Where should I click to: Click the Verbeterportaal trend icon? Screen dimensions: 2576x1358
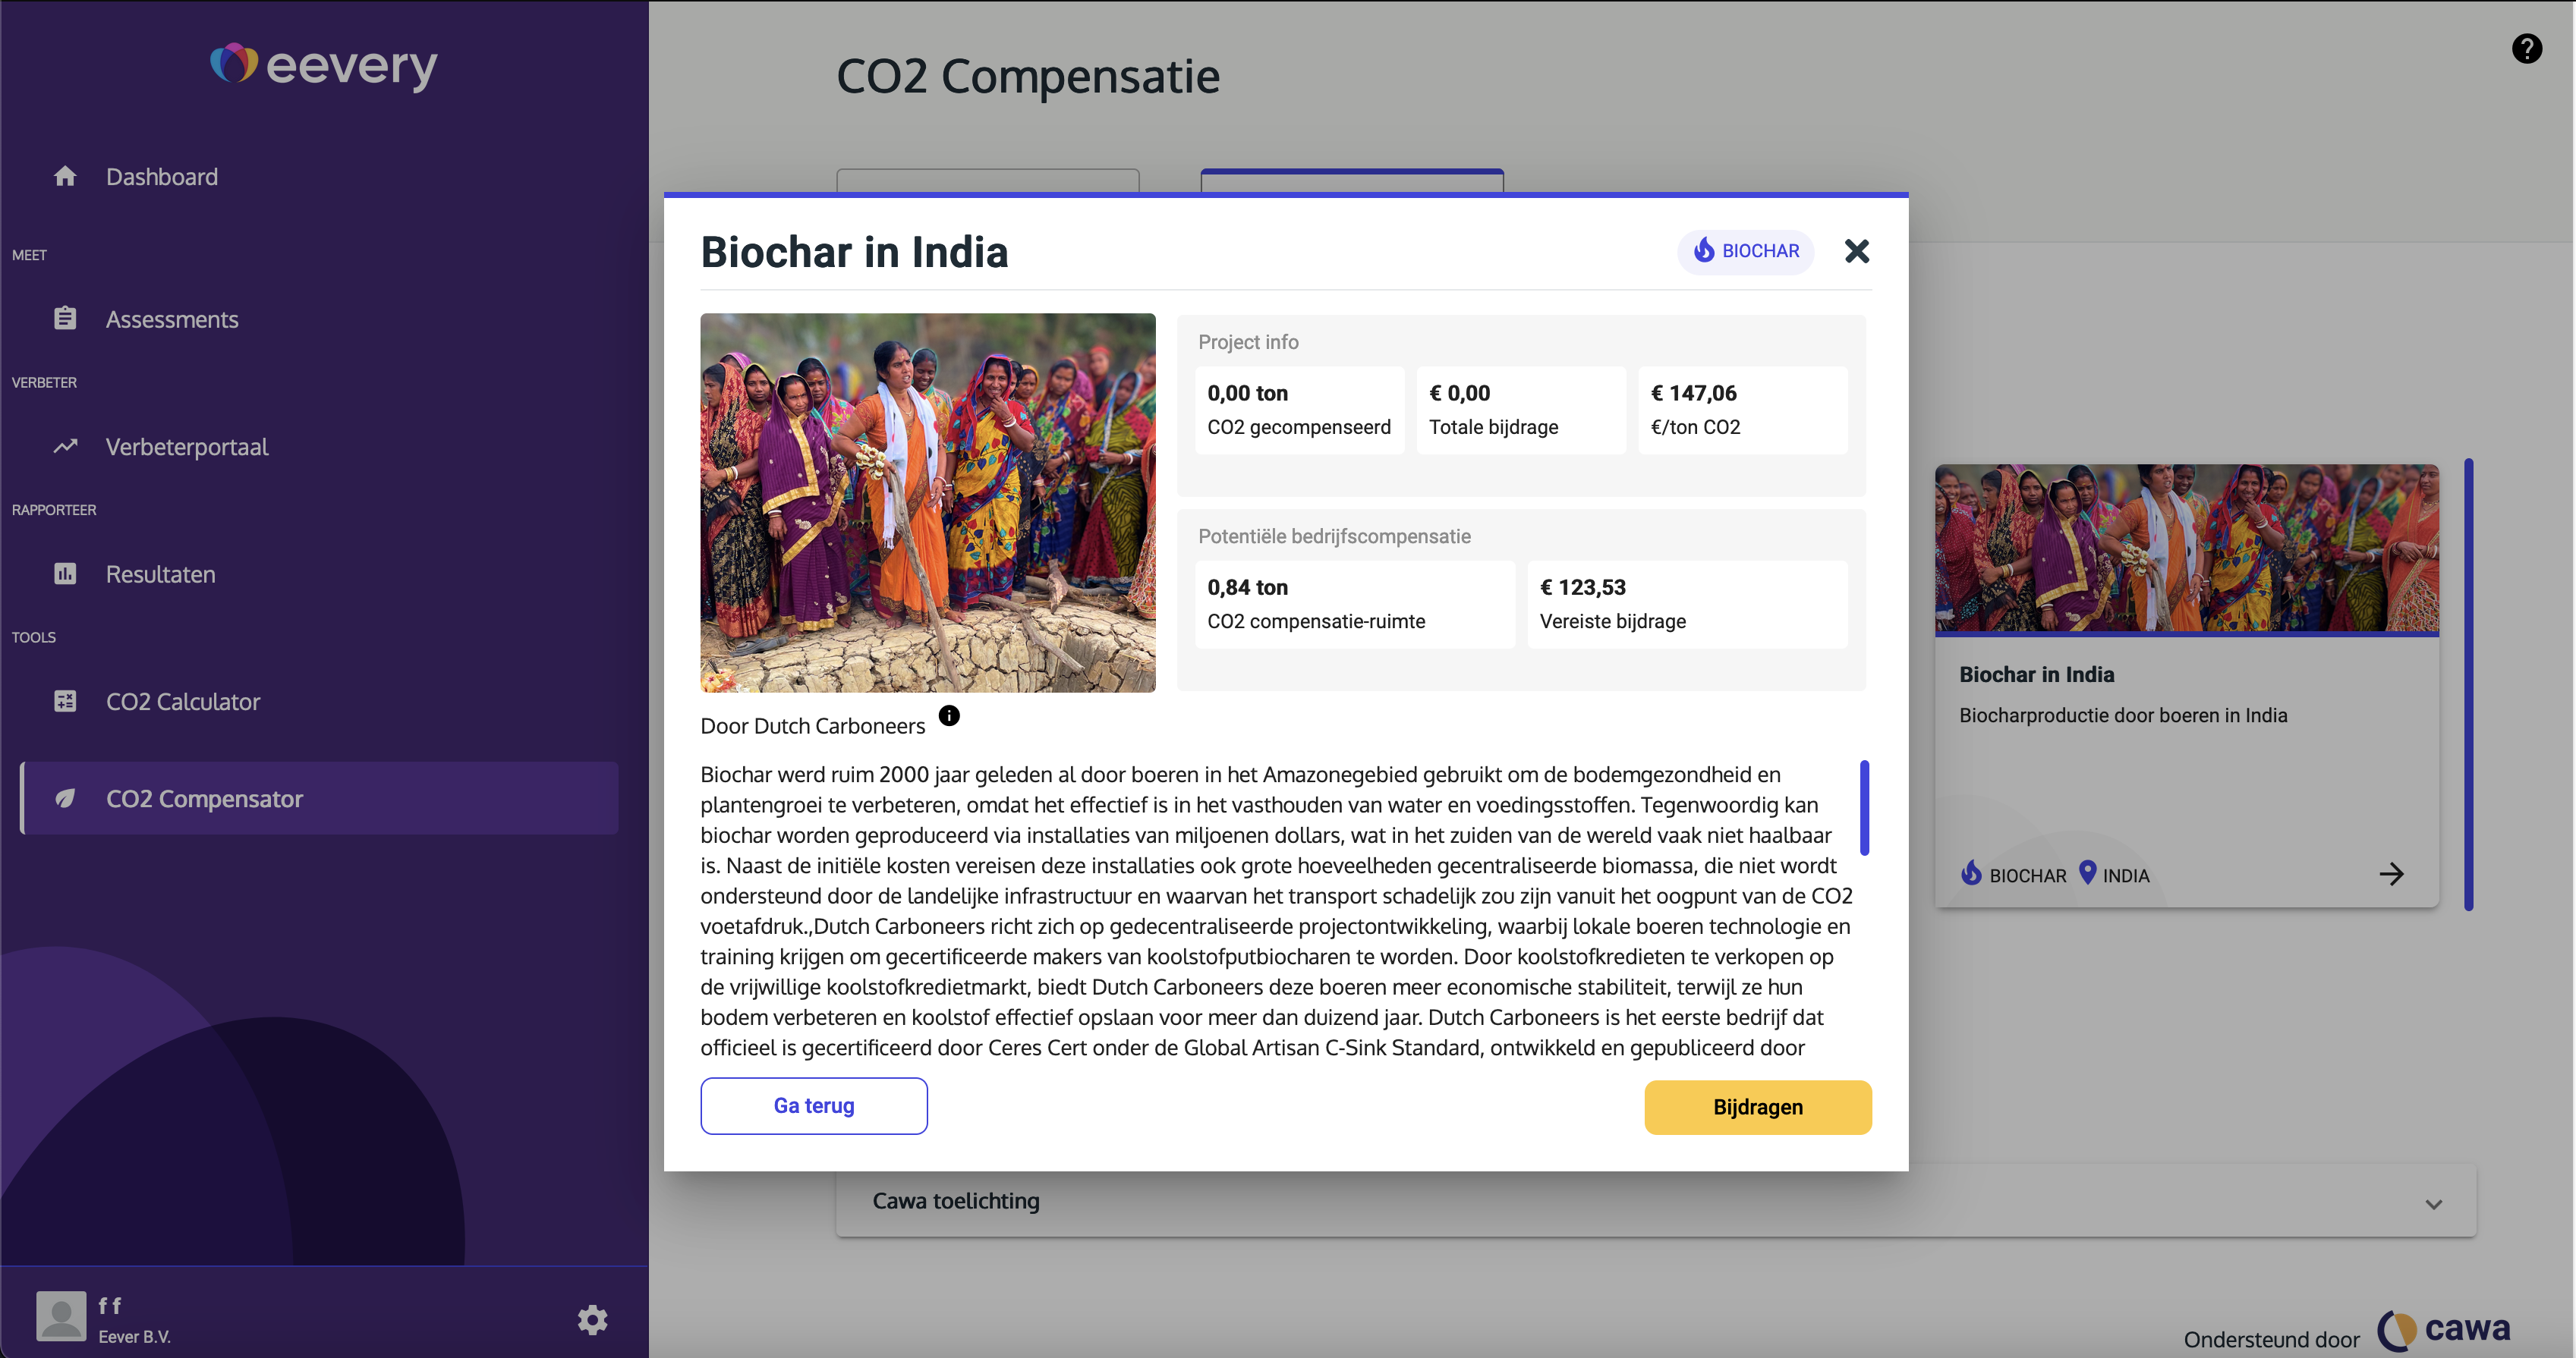tap(65, 447)
